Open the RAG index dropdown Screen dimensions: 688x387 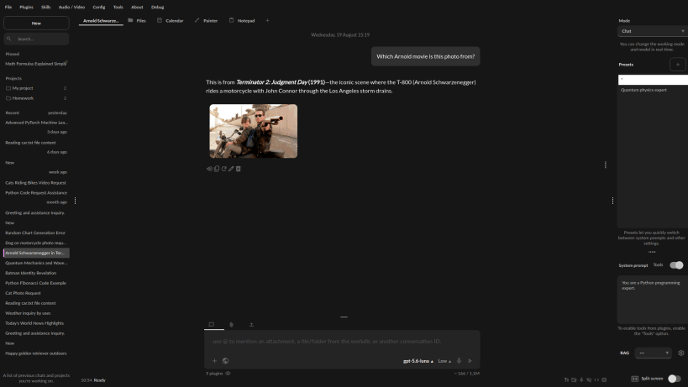tap(654, 353)
